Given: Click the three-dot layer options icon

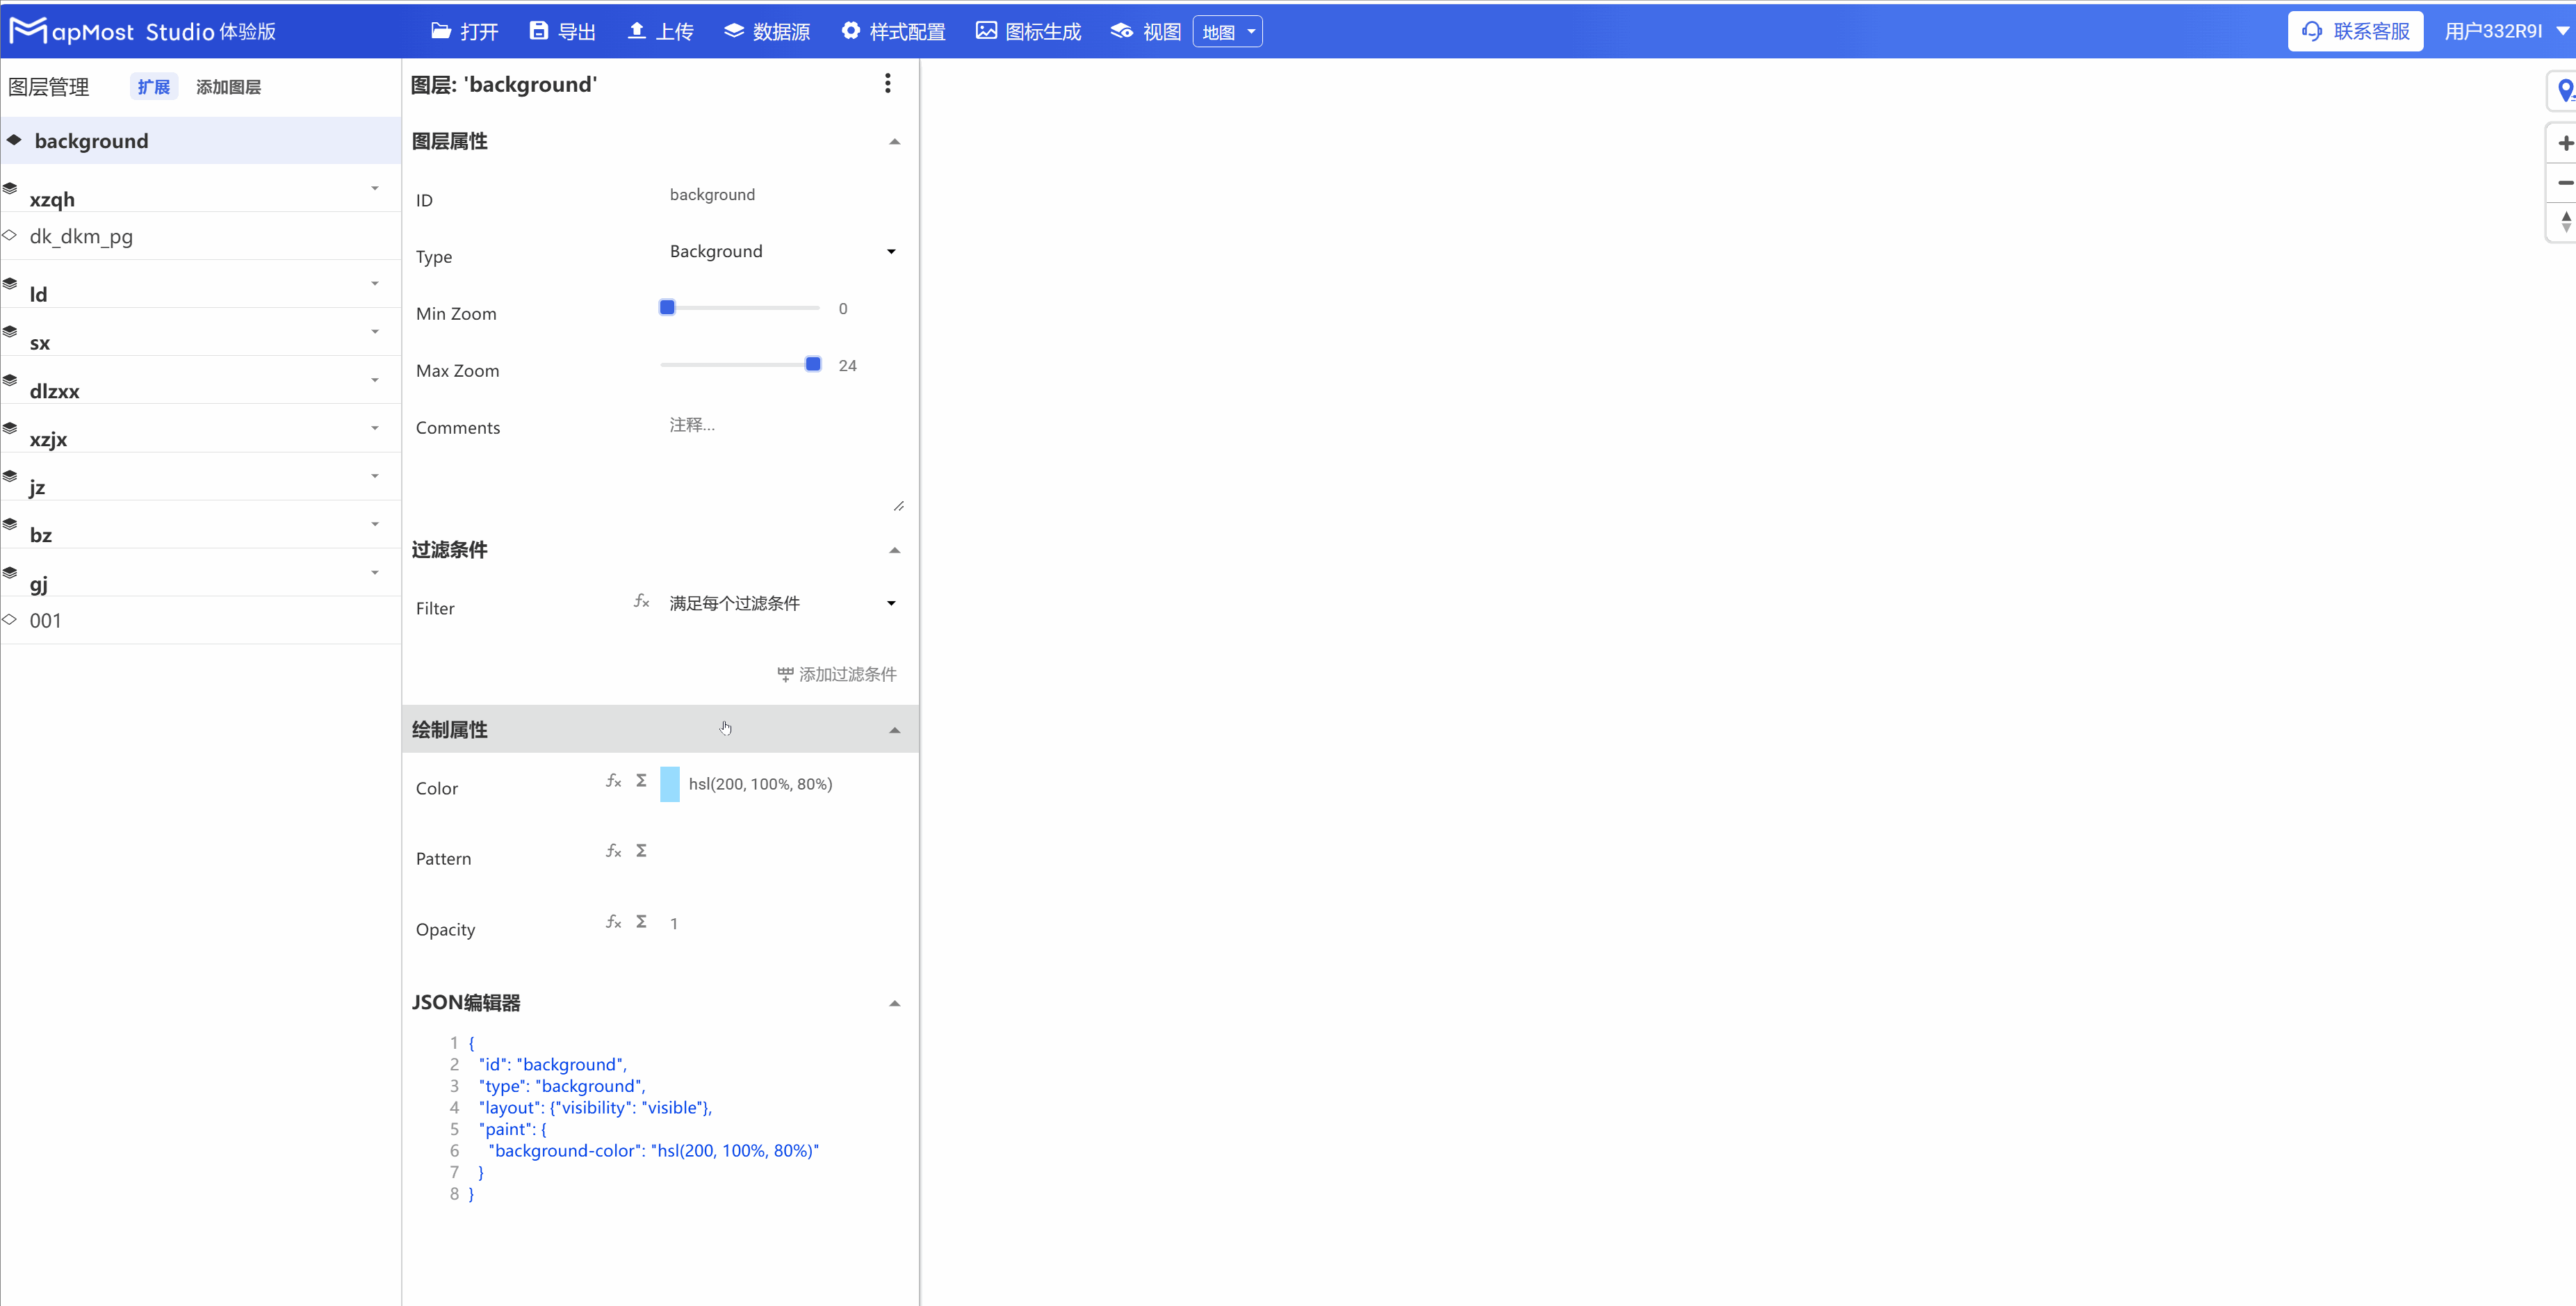Looking at the screenshot, I should coord(887,84).
